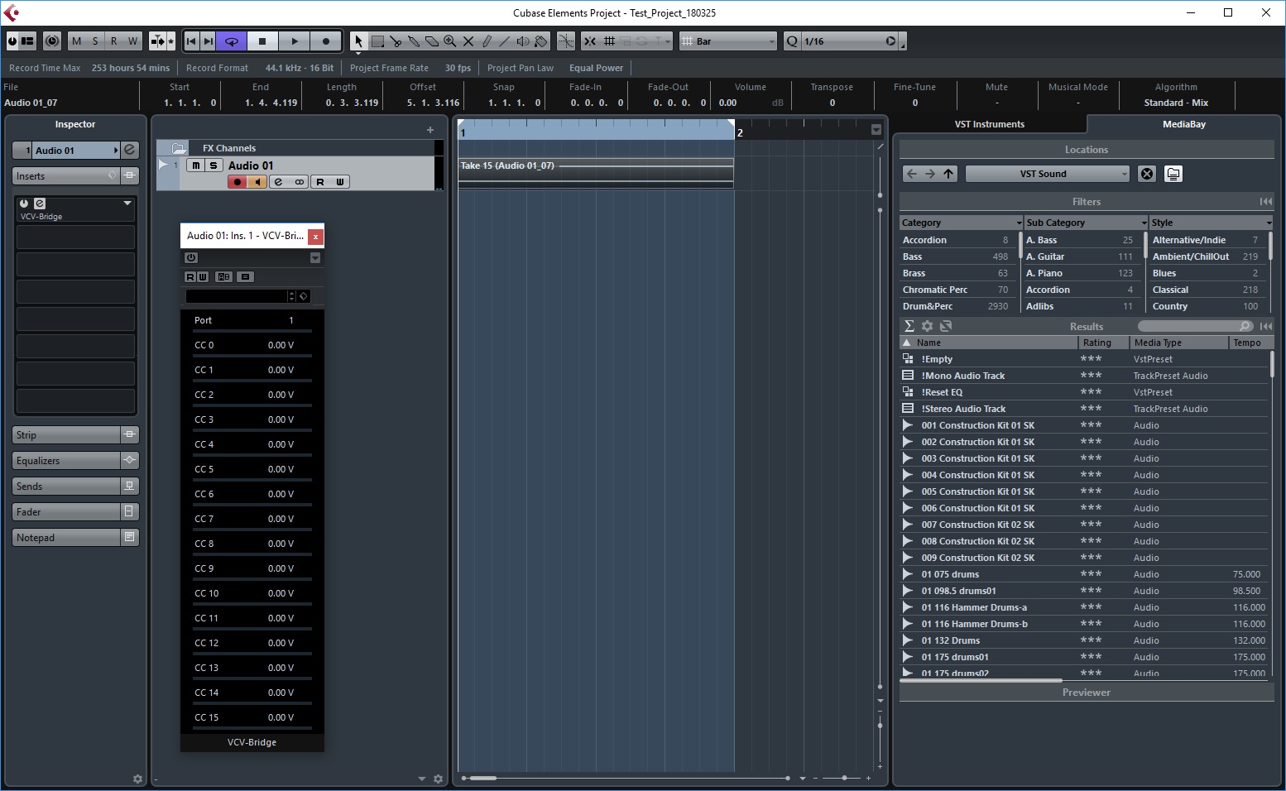Click the Locations back arrow

912,174
